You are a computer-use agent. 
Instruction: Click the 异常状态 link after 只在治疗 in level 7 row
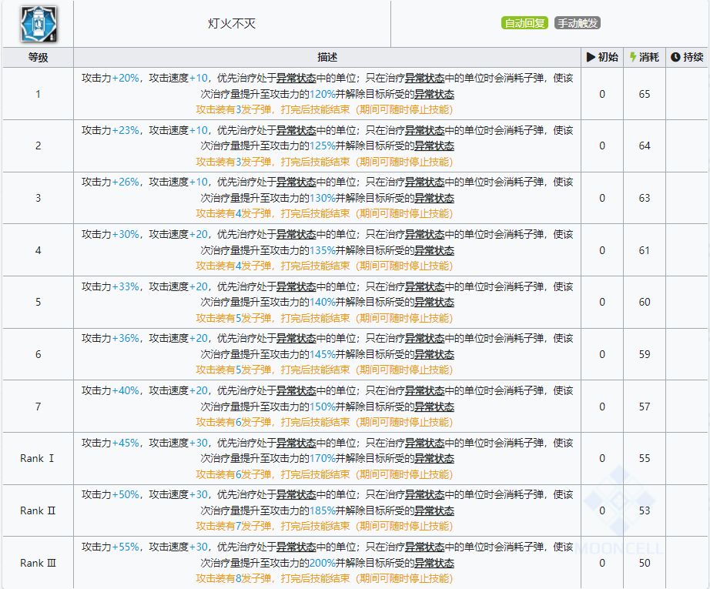point(424,390)
